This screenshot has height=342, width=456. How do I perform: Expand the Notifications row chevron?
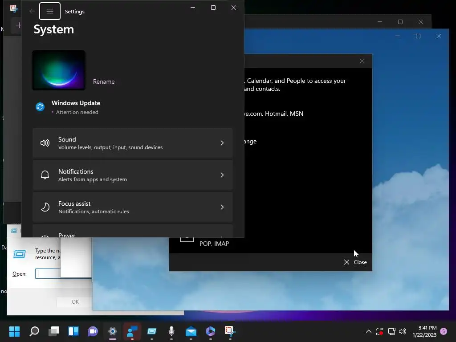click(222, 175)
